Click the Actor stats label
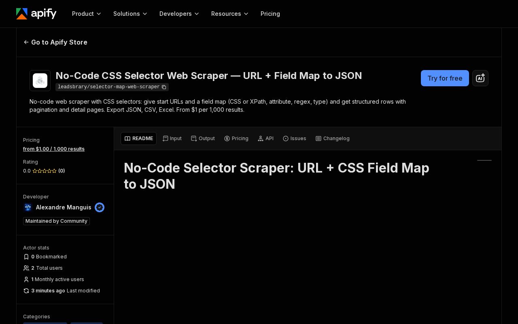518x324 pixels. (36, 248)
